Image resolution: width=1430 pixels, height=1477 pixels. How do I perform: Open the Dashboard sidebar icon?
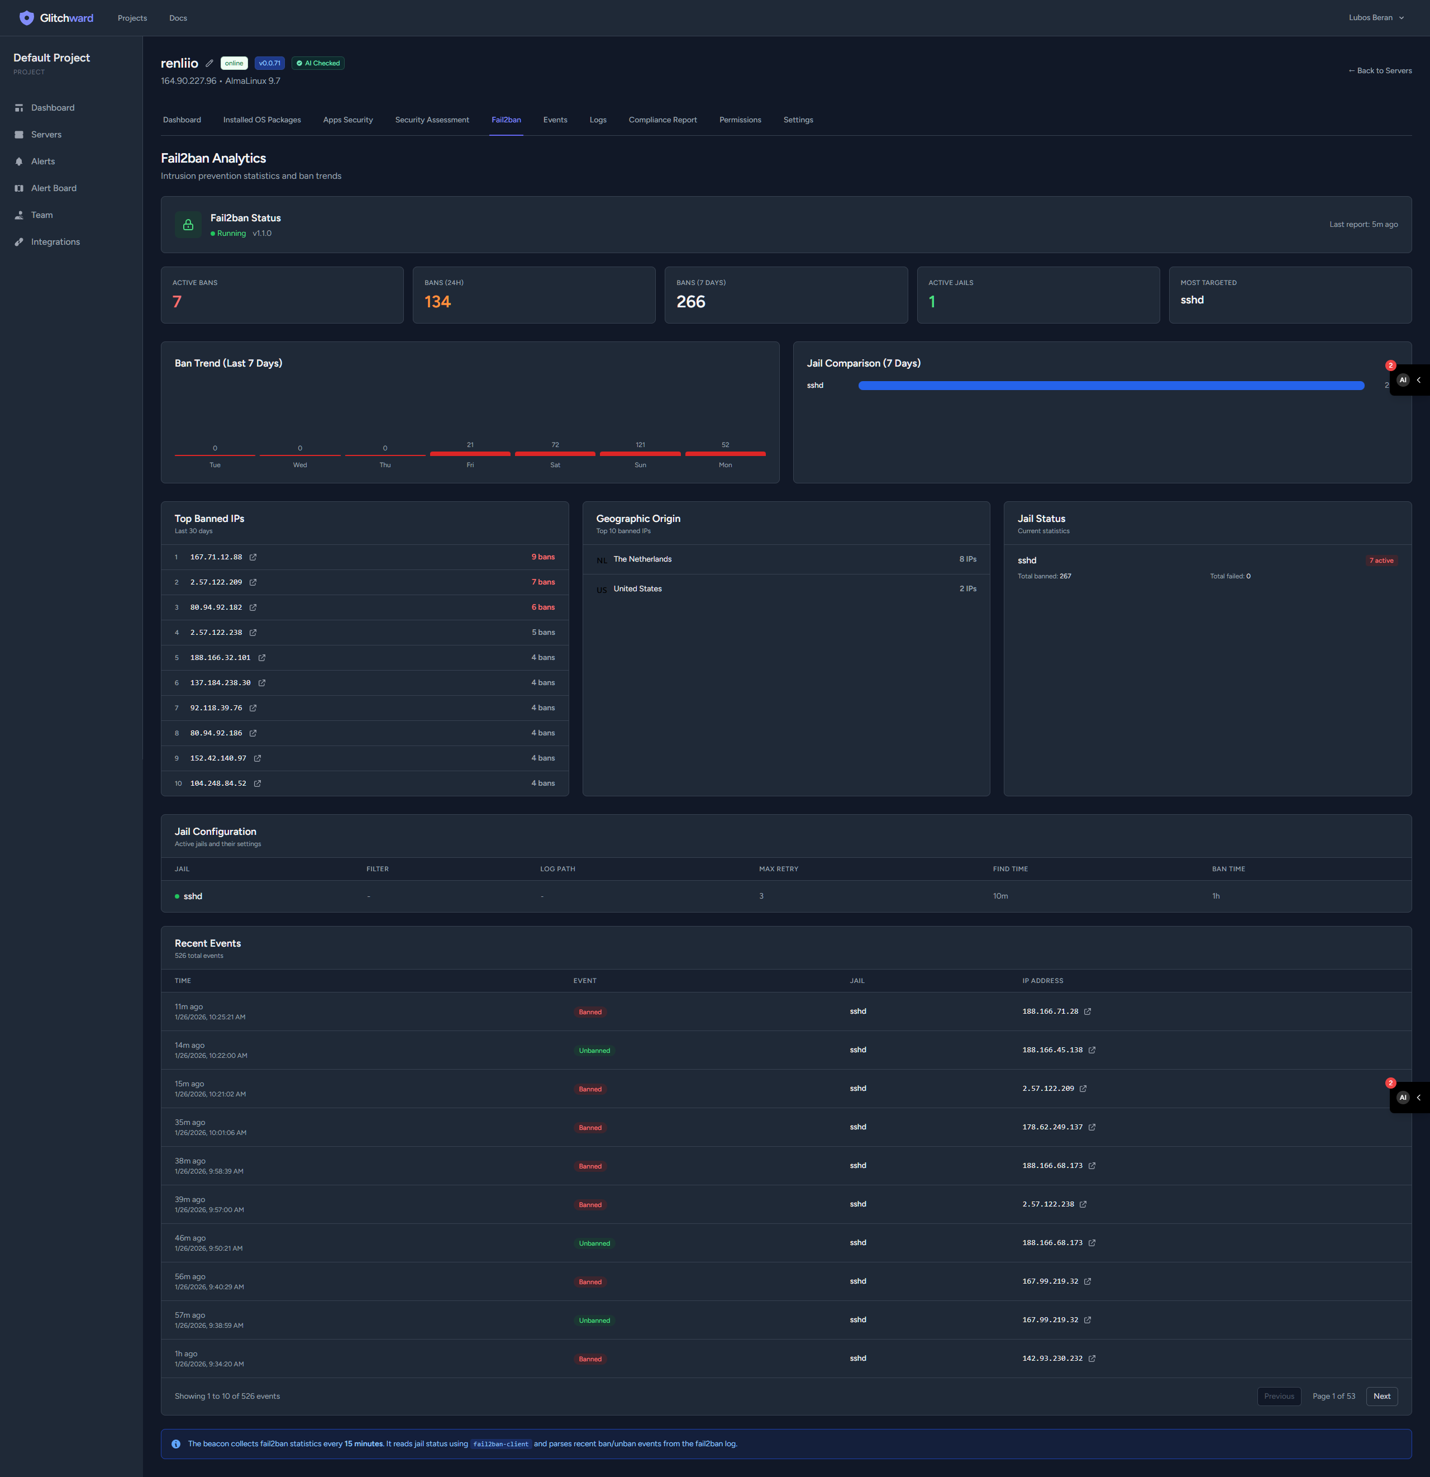click(19, 108)
